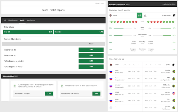The width and height of the screenshot is (178, 112).
Task: Click the Brazilian flag next to honda
Action: pos(174,72)
